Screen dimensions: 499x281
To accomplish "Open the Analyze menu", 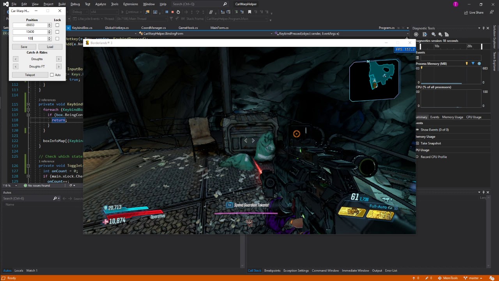I will coord(101,4).
